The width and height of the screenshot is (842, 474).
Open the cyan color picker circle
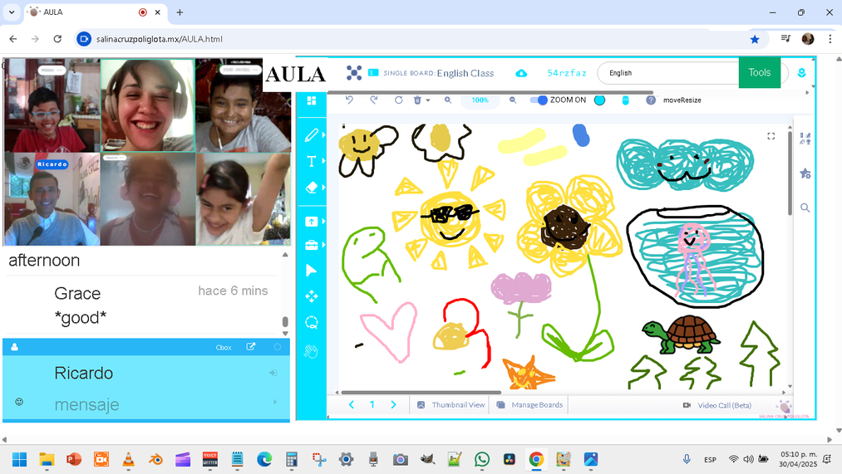599,100
